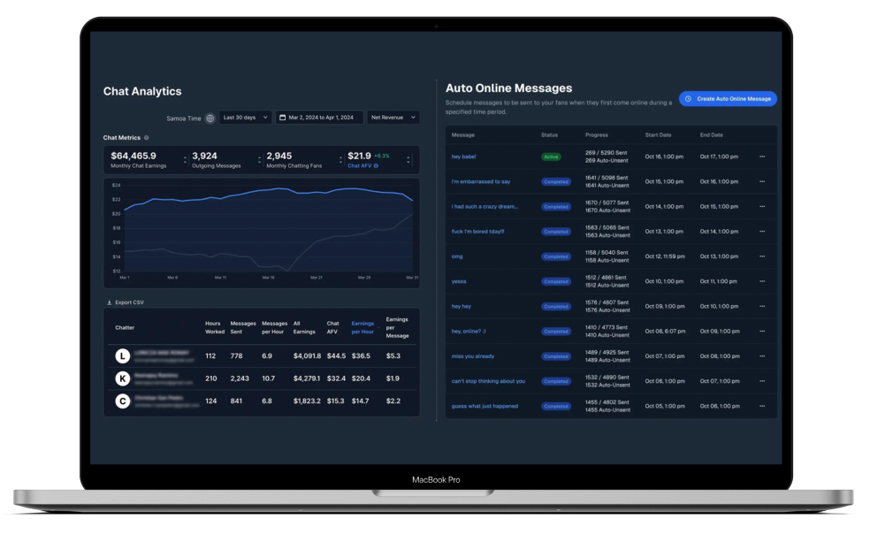
Task: Open the three-dot menu for 'omg' message
Action: 762,256
